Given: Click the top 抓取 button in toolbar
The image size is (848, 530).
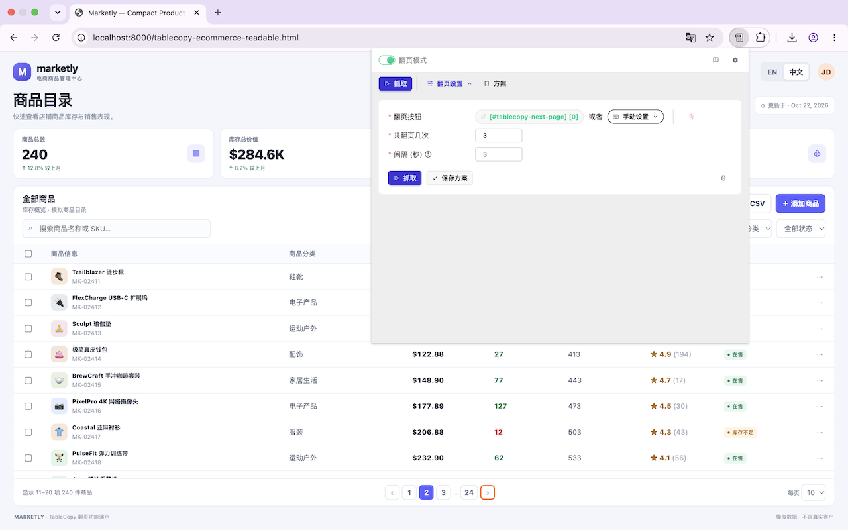Looking at the screenshot, I should point(396,84).
